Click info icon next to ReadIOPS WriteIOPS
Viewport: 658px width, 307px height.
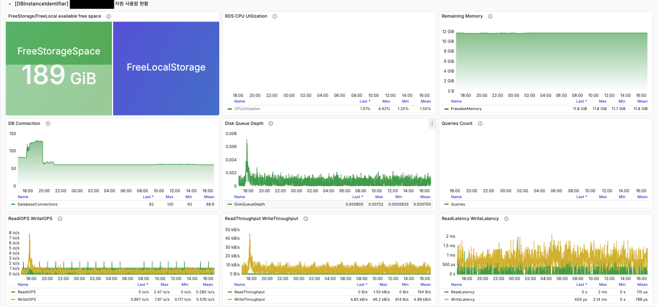[x=60, y=219]
